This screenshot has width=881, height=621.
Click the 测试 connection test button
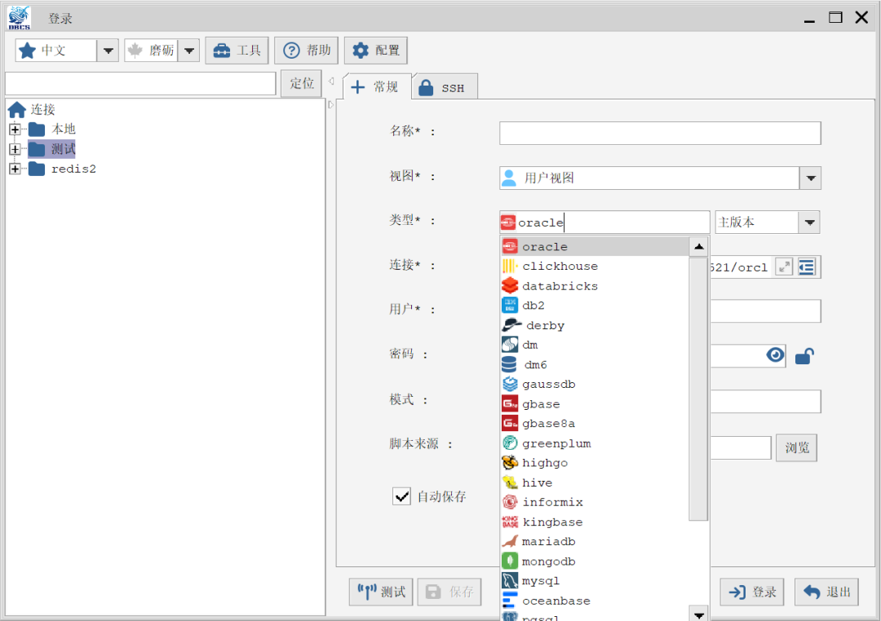click(x=381, y=592)
